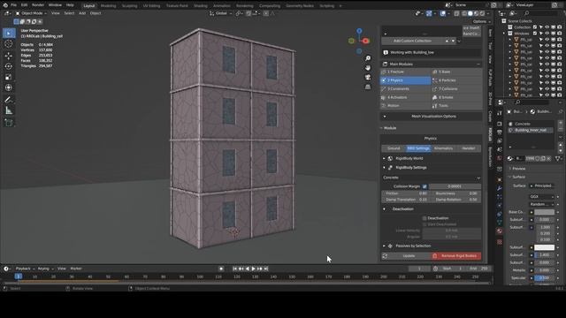Select the Rotate tool
The width and height of the screenshot is (566, 318).
tap(9, 66)
